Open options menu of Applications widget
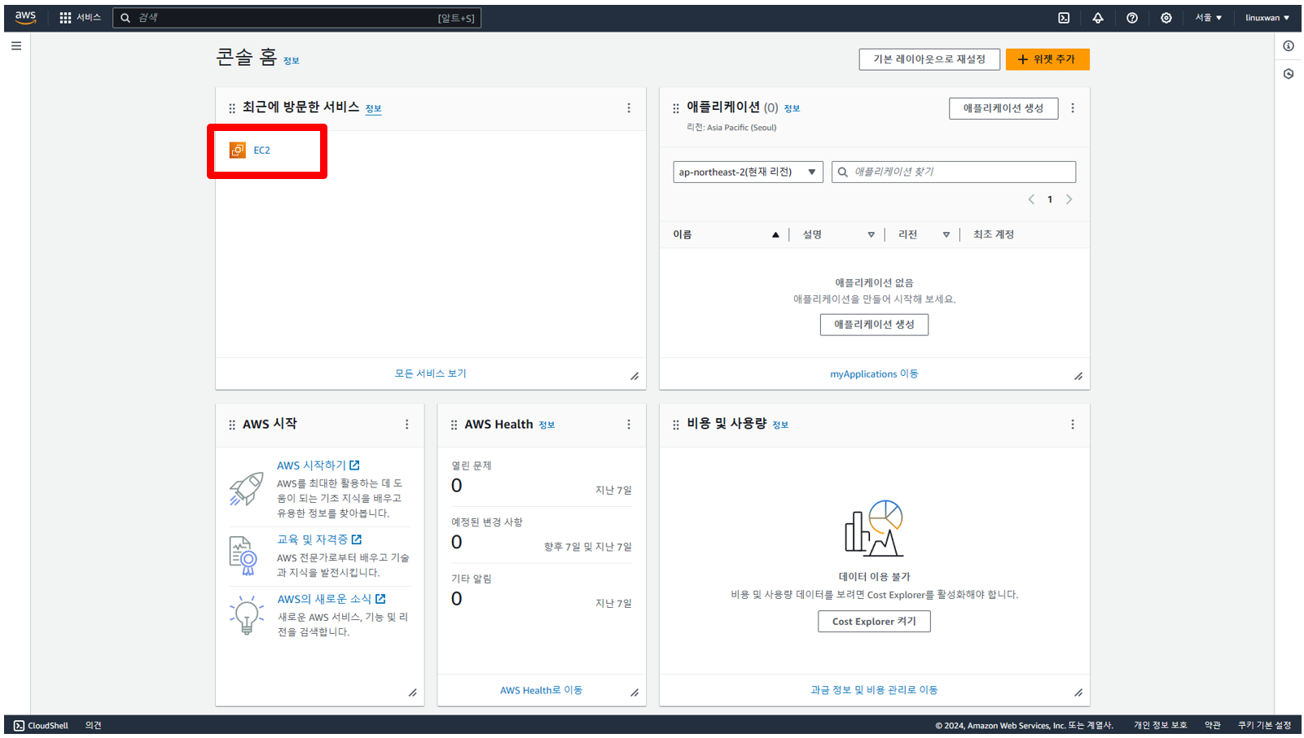The width and height of the screenshot is (1304, 738). 1073,108
